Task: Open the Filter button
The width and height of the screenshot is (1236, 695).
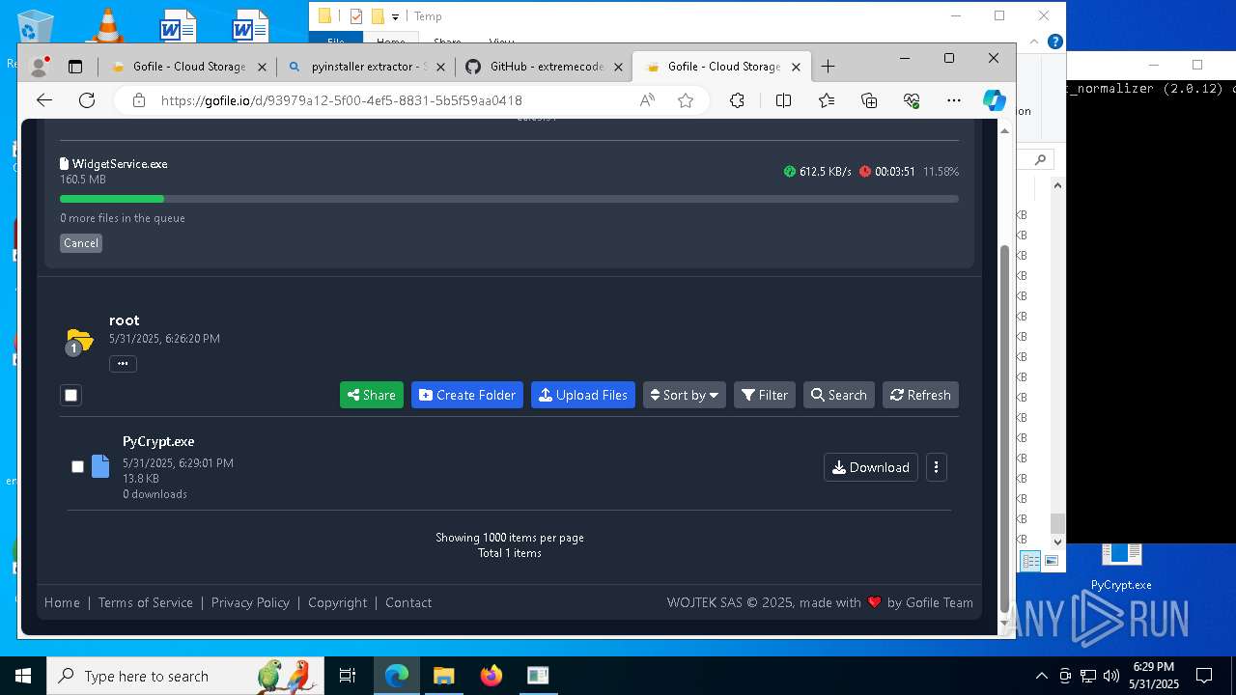Action: pos(765,395)
